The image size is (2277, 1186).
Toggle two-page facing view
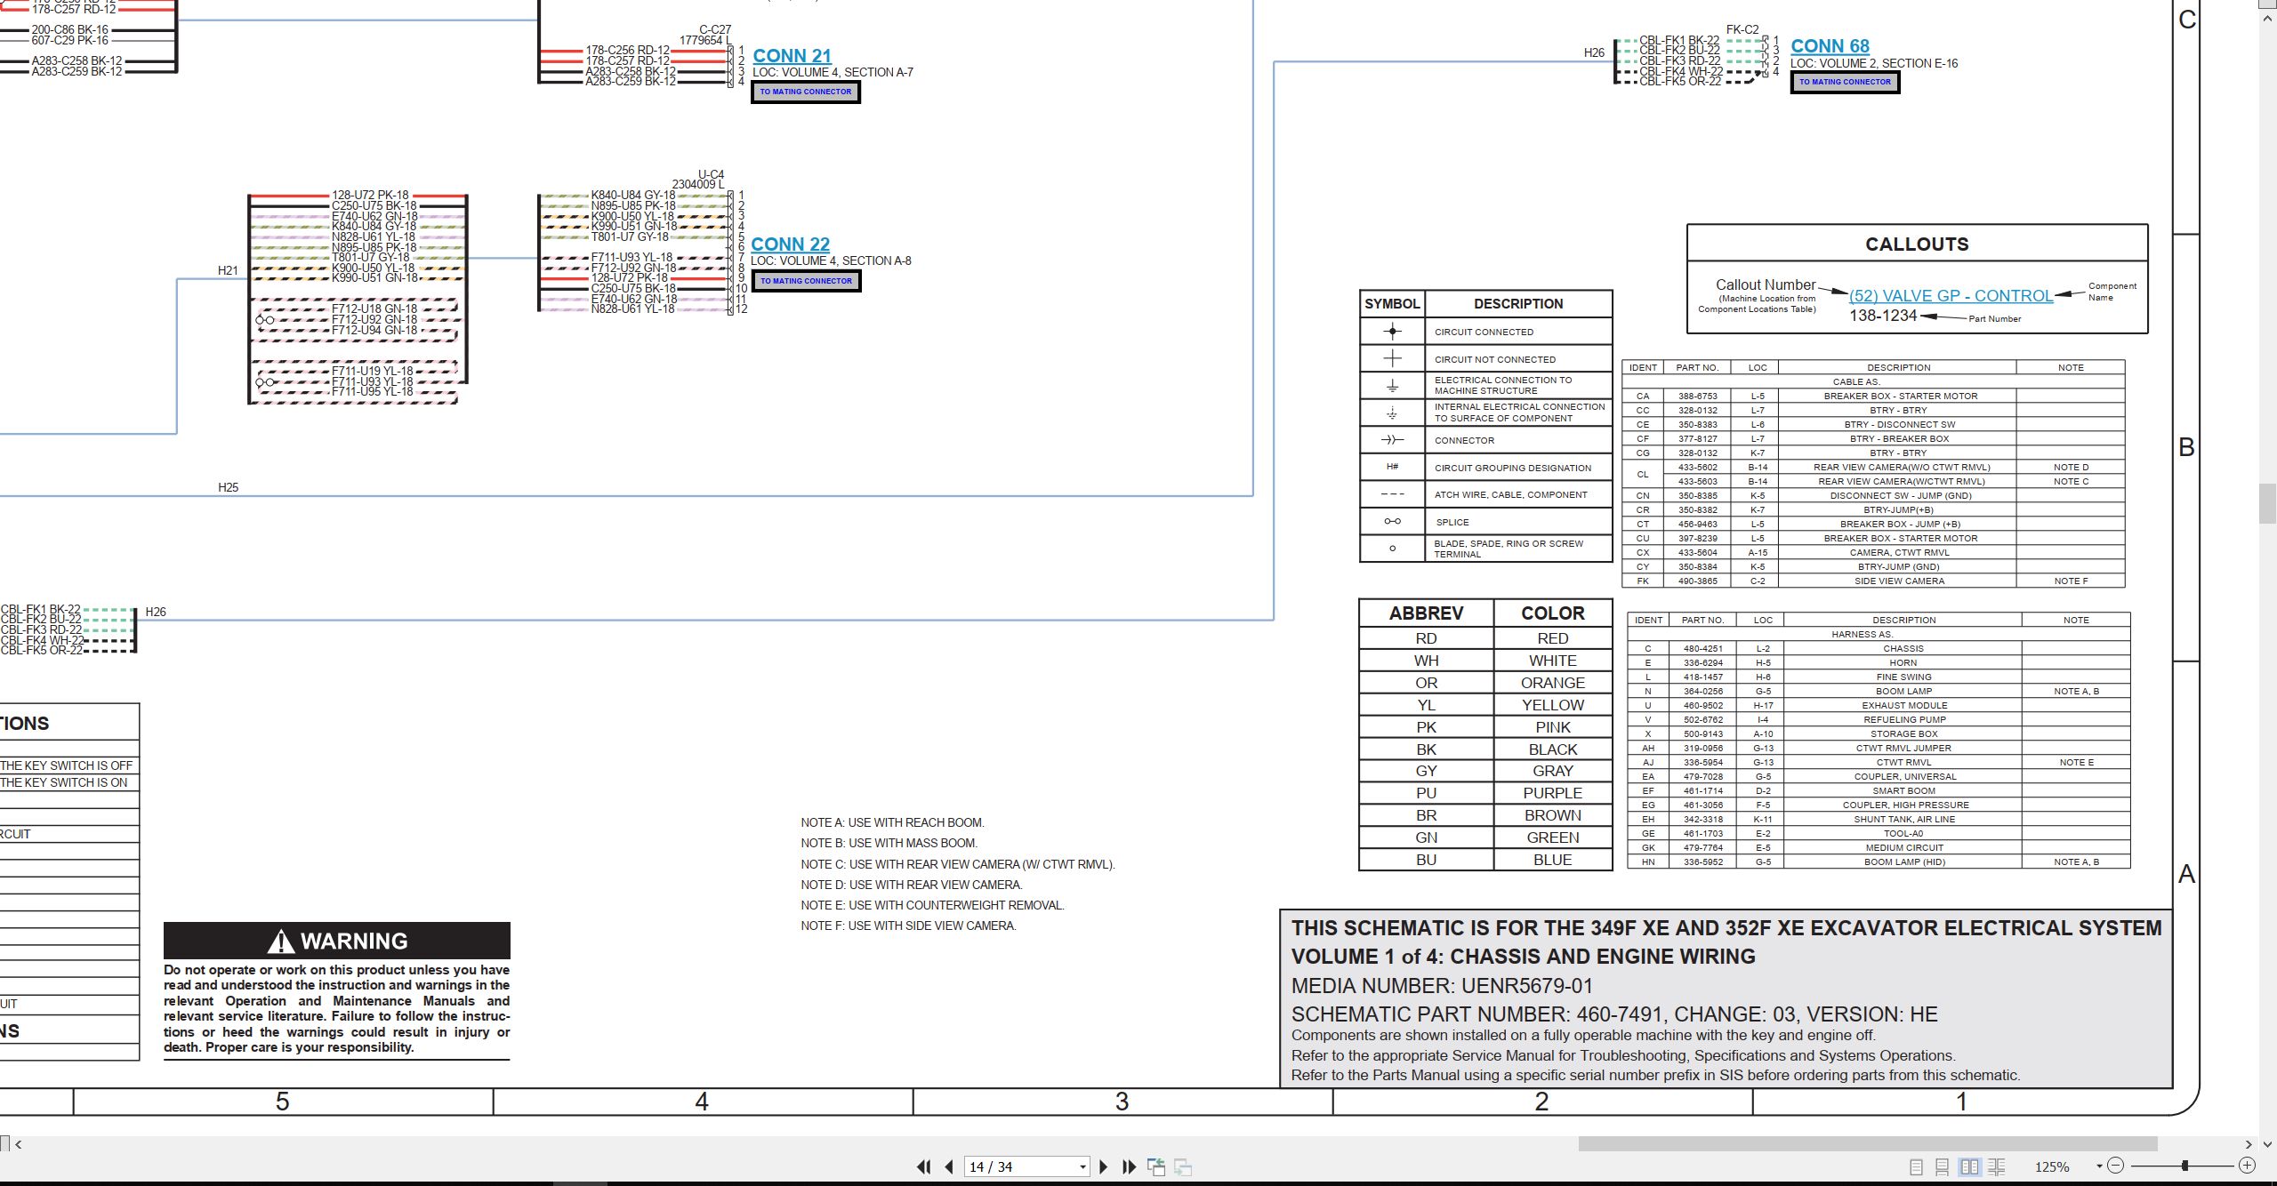[1969, 1166]
